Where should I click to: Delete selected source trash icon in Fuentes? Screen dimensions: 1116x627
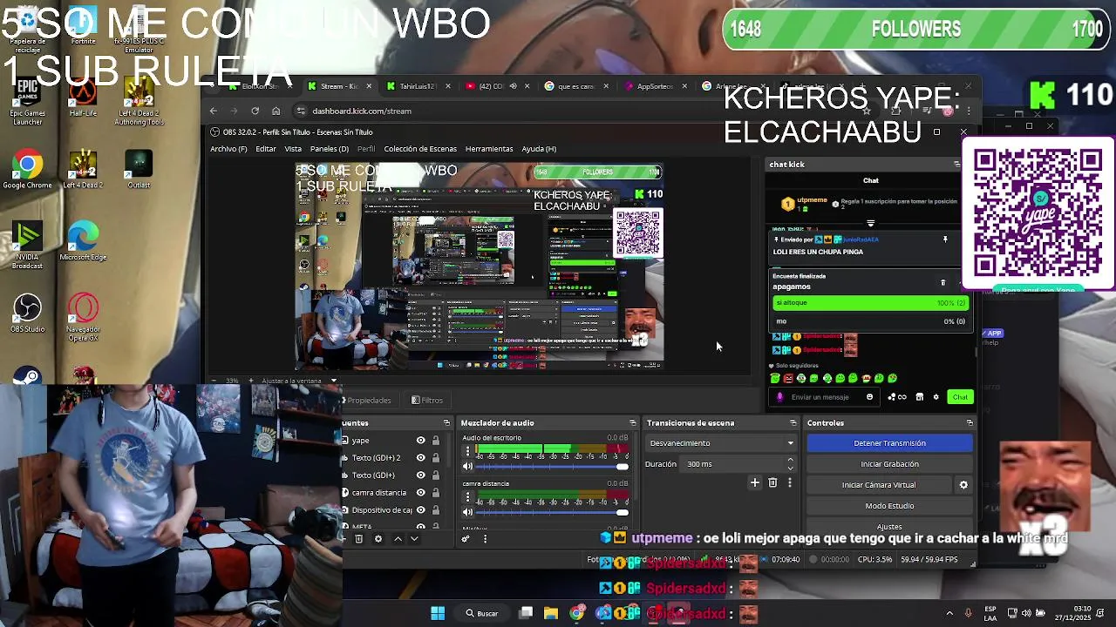point(358,539)
